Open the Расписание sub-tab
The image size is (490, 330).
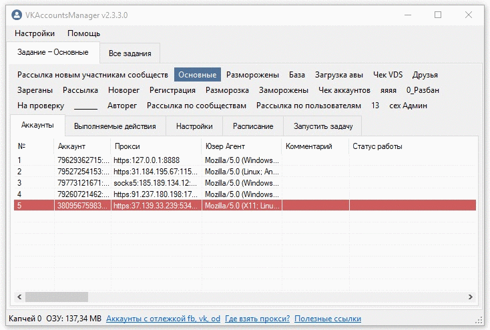(x=253, y=126)
